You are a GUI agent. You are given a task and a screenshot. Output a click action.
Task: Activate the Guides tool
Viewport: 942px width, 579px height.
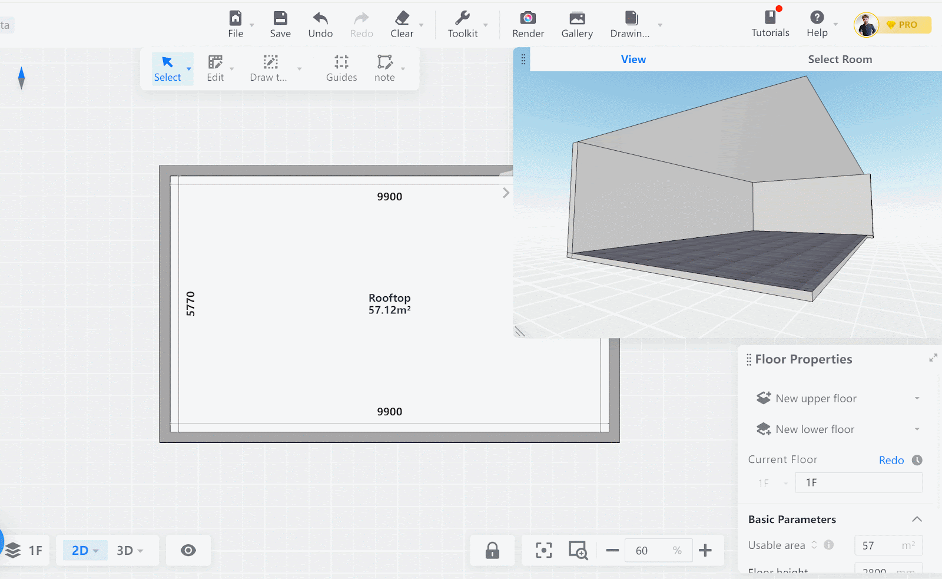coord(341,68)
